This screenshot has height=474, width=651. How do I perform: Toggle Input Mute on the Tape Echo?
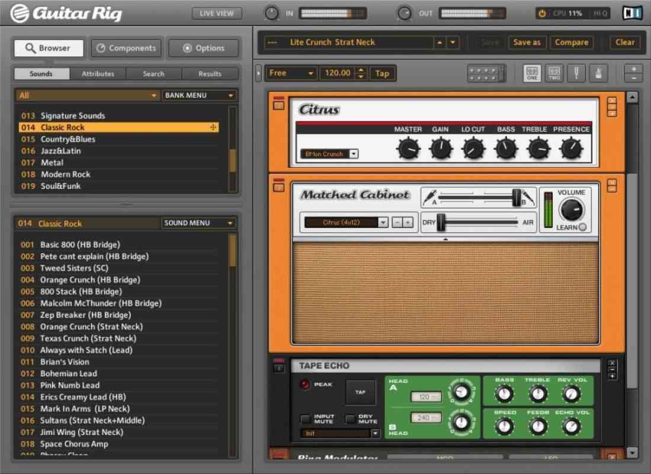pyautogui.click(x=306, y=418)
